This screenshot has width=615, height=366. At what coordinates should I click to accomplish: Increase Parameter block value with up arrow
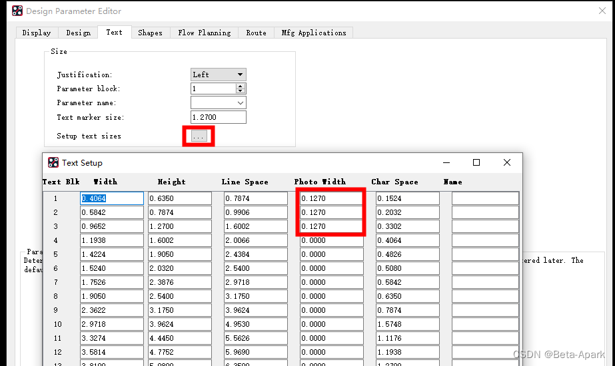coord(241,86)
